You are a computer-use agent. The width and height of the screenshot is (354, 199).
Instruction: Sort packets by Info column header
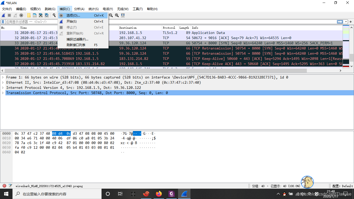(266, 28)
